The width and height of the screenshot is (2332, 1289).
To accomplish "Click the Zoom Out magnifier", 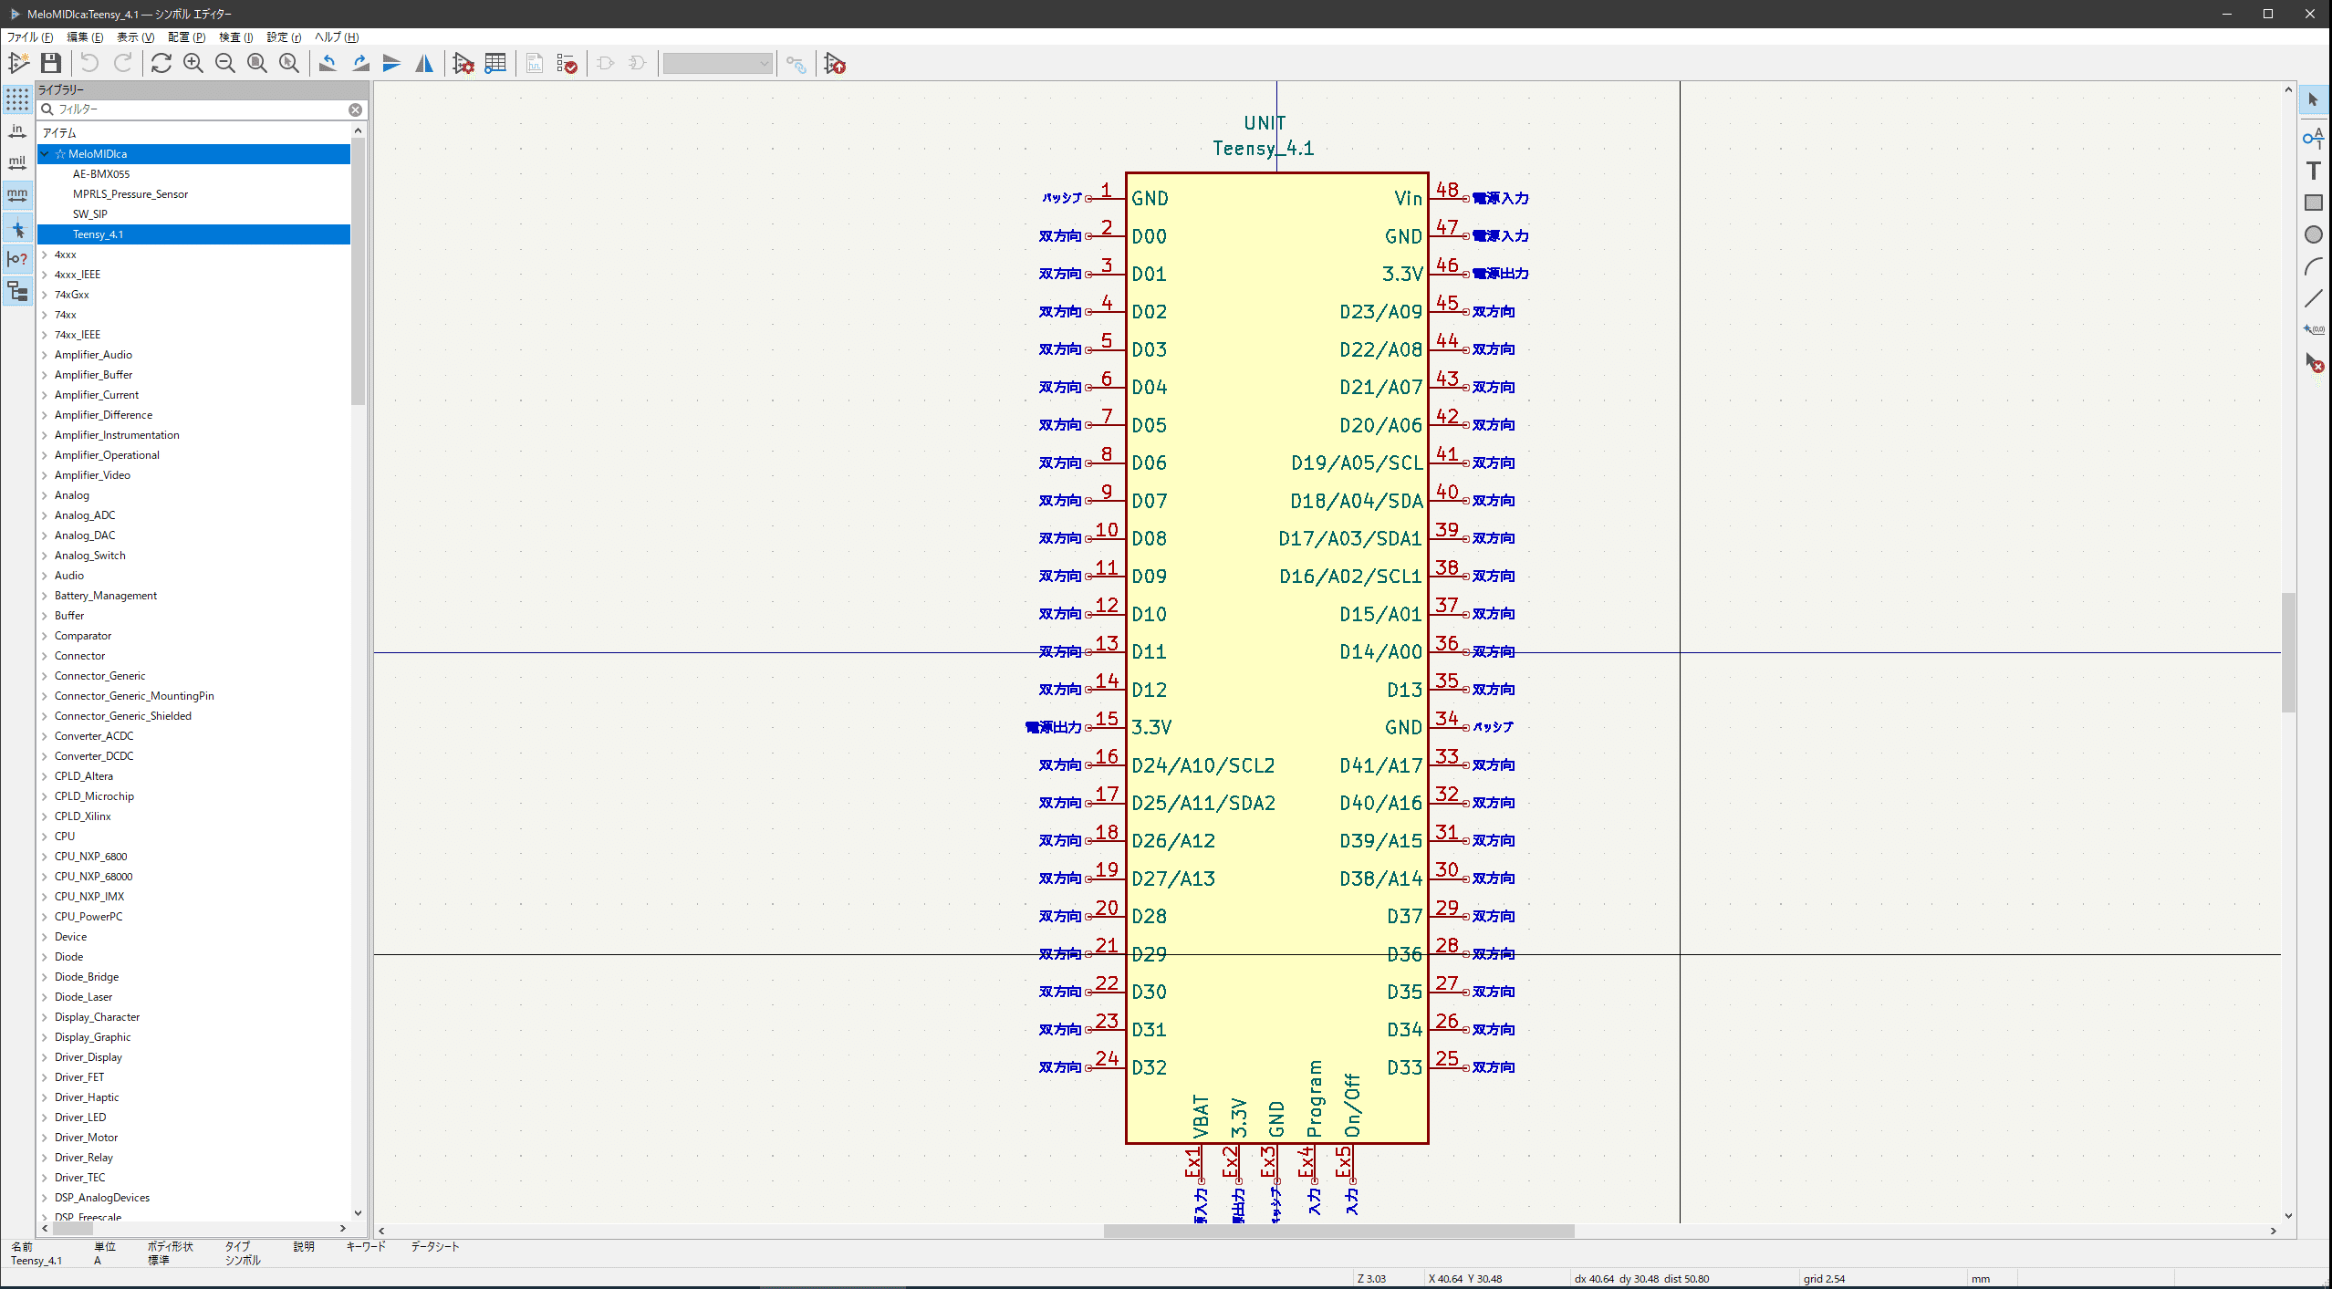I will pos(225,63).
